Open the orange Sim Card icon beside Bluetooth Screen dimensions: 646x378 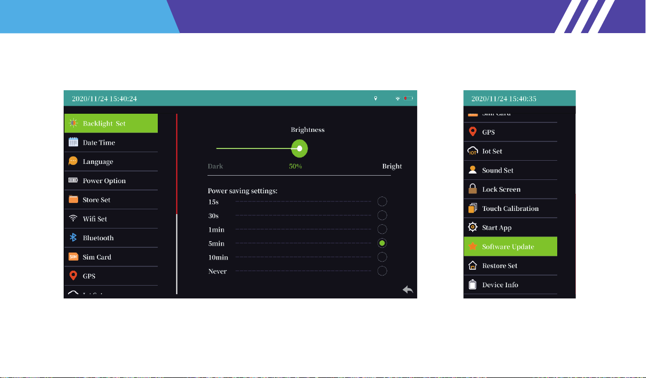click(x=73, y=257)
